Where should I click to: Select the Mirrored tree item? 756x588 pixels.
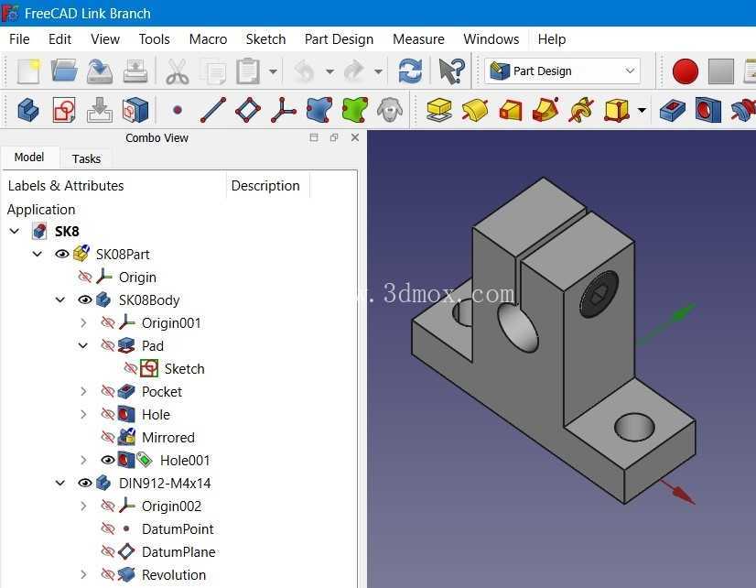(168, 437)
